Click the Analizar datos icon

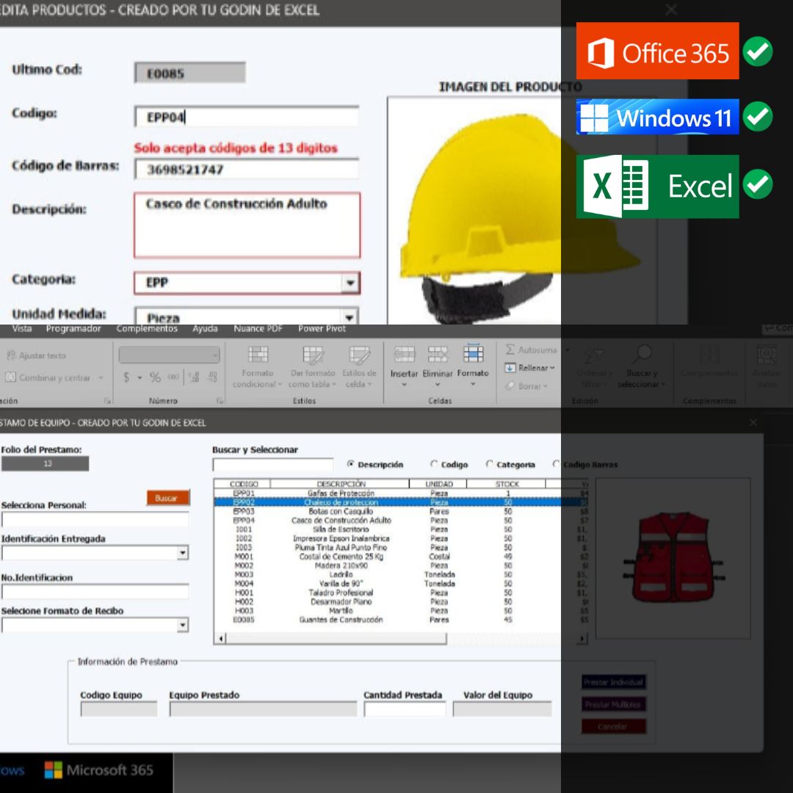tap(767, 355)
